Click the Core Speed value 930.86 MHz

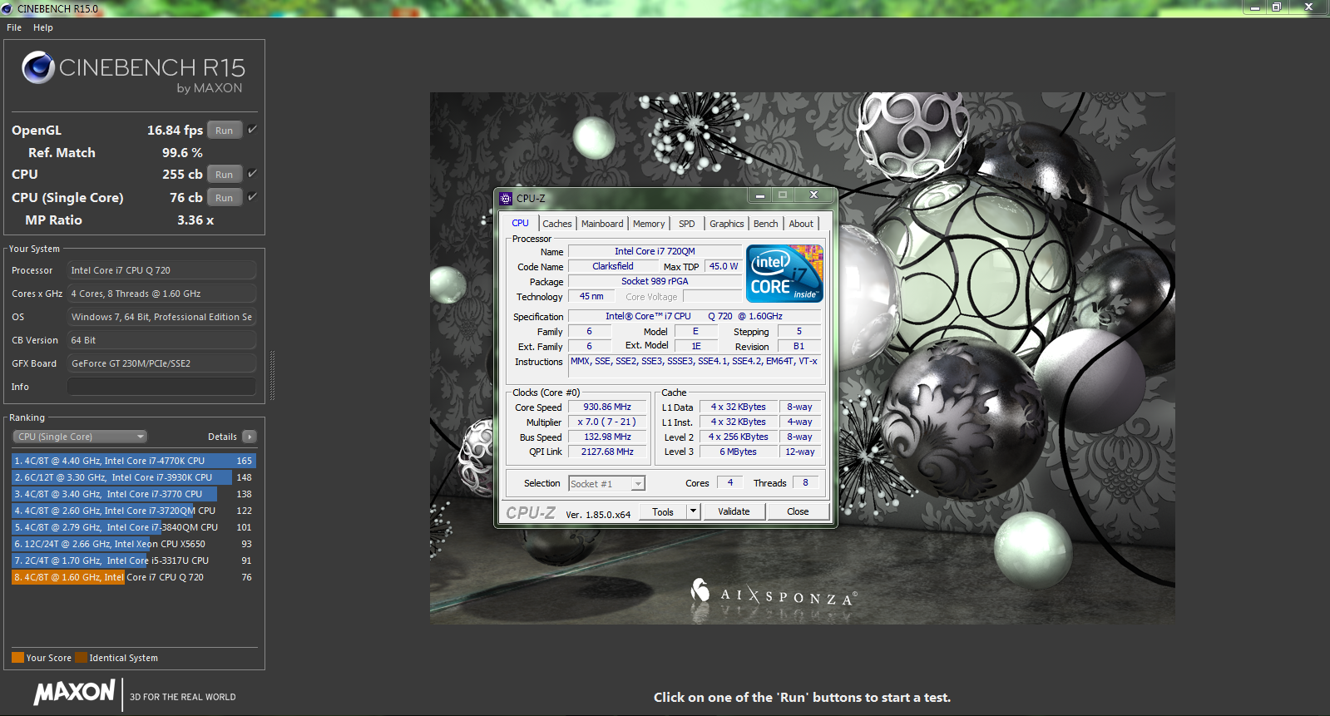coord(607,407)
